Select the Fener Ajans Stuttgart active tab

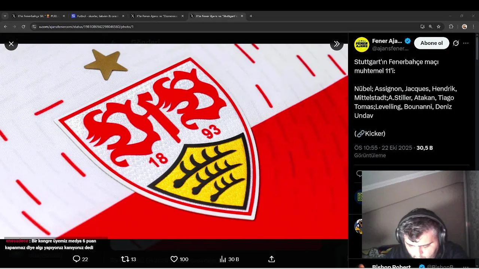pos(216,16)
